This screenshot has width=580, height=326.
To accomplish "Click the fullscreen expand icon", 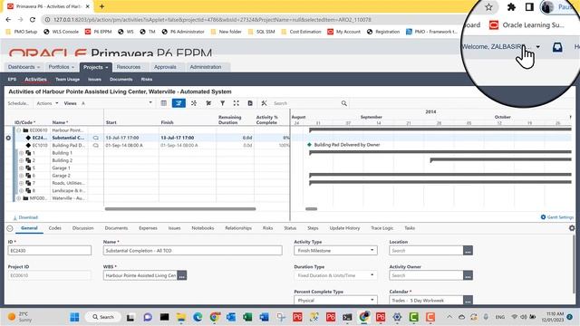I will pyautogui.click(x=236, y=103).
